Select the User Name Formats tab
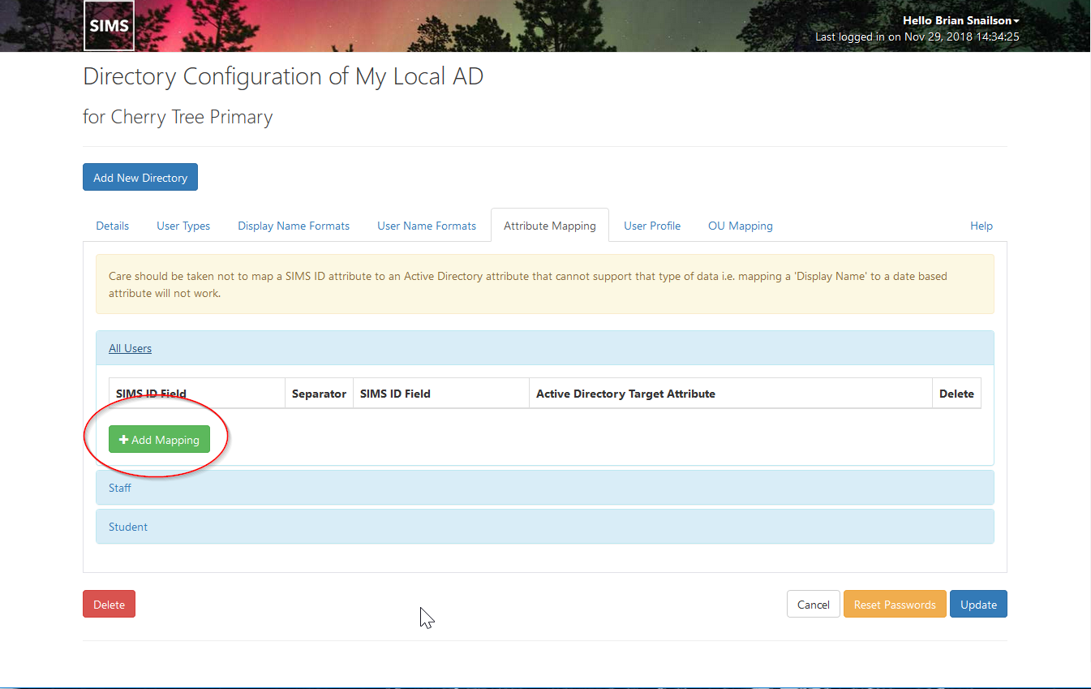Image resolution: width=1091 pixels, height=689 pixels. (427, 226)
